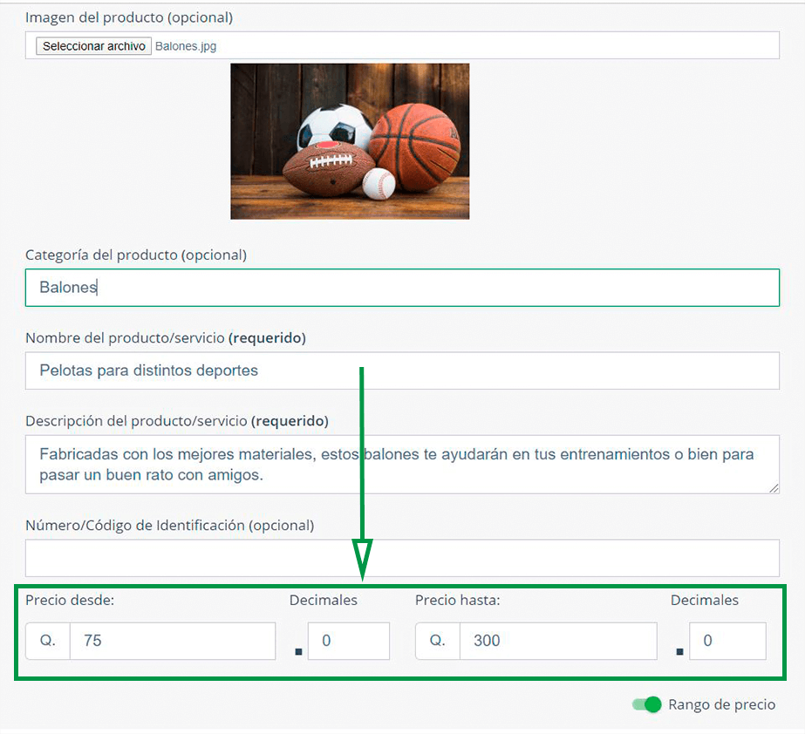This screenshot has height=734, width=805.
Task: Click the Número/Código de Identificación (opcional) label
Action: tap(170, 526)
